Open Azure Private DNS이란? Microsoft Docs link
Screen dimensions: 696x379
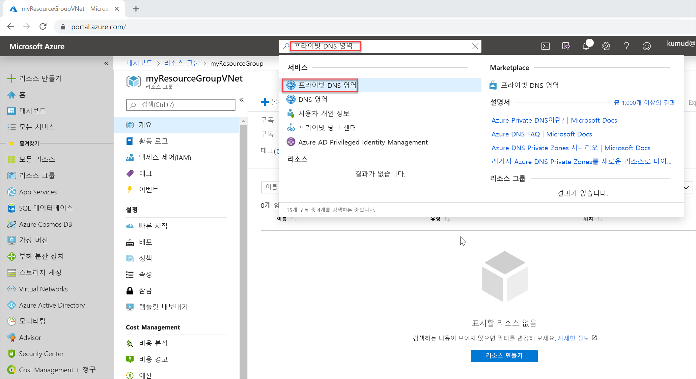[553, 120]
